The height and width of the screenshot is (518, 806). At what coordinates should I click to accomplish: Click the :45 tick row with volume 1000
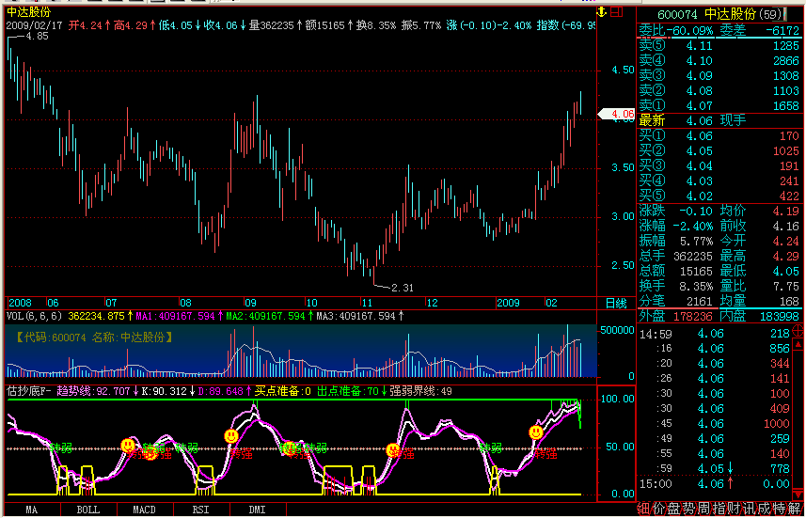pos(715,423)
